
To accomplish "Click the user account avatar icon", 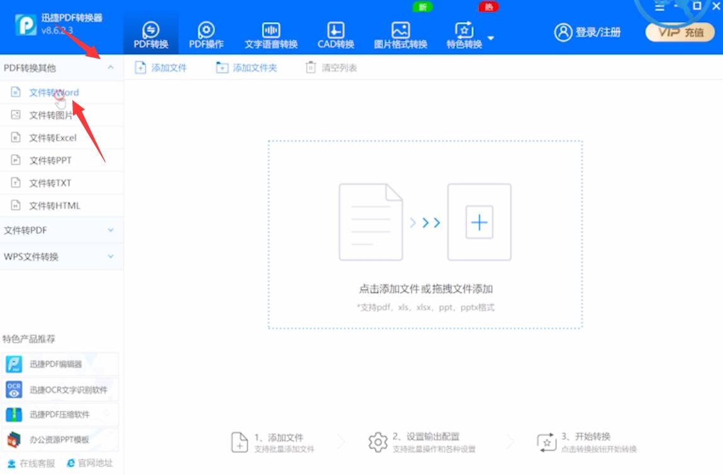I will [563, 32].
